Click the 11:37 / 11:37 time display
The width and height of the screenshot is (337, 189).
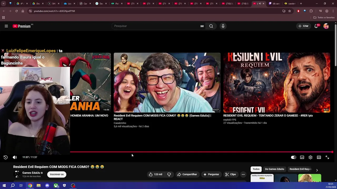coord(30,157)
